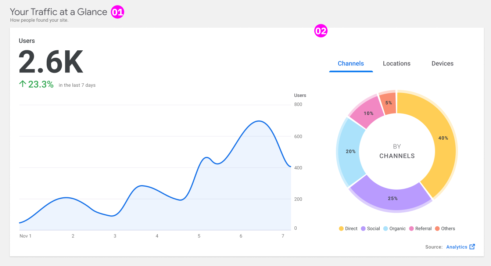The image size is (491, 266).
Task: Click the 'Users' heading above 2.6K
Action: coord(27,41)
